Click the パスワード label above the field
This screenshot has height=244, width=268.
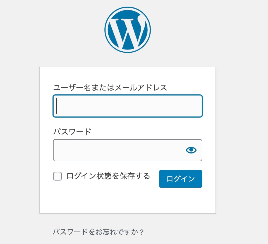(x=72, y=132)
